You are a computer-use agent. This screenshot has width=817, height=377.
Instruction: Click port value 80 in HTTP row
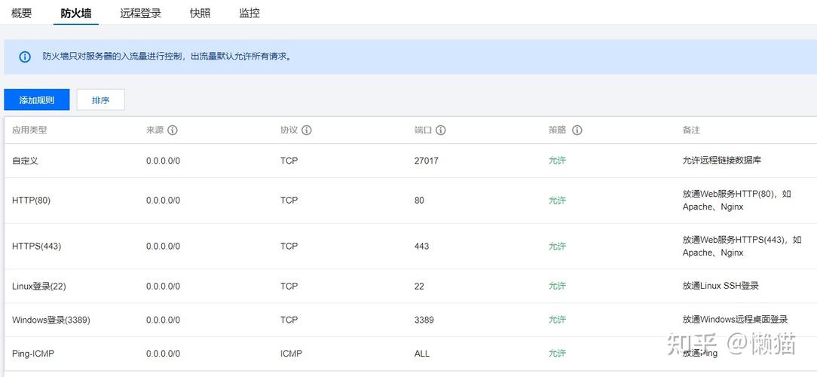click(x=420, y=201)
